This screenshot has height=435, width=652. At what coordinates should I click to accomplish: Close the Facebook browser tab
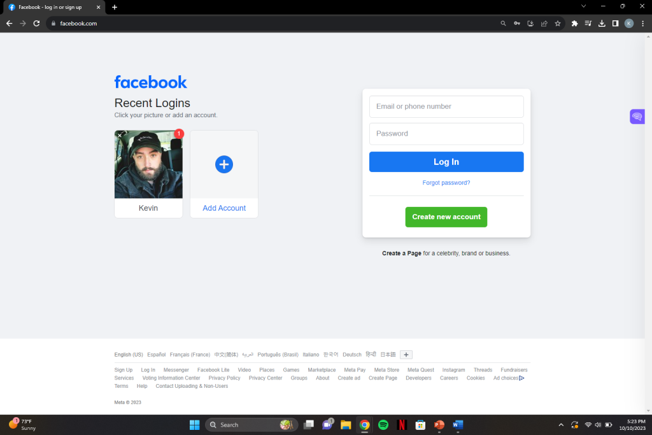point(99,7)
